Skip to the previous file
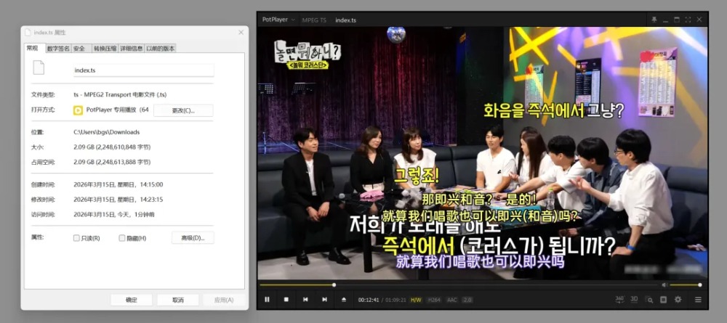727x323 pixels. (x=305, y=299)
